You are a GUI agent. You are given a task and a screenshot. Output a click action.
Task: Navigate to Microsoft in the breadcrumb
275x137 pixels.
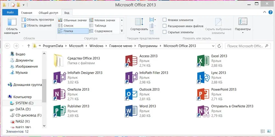76,46
